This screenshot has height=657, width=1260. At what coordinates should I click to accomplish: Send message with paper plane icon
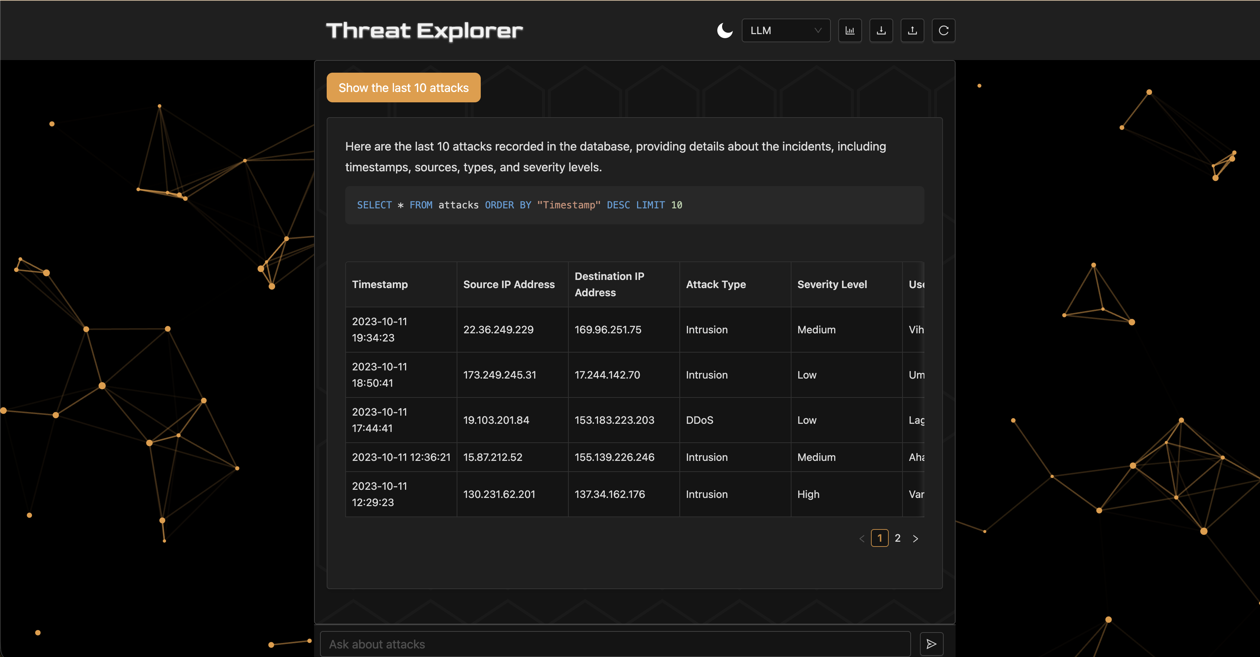931,644
